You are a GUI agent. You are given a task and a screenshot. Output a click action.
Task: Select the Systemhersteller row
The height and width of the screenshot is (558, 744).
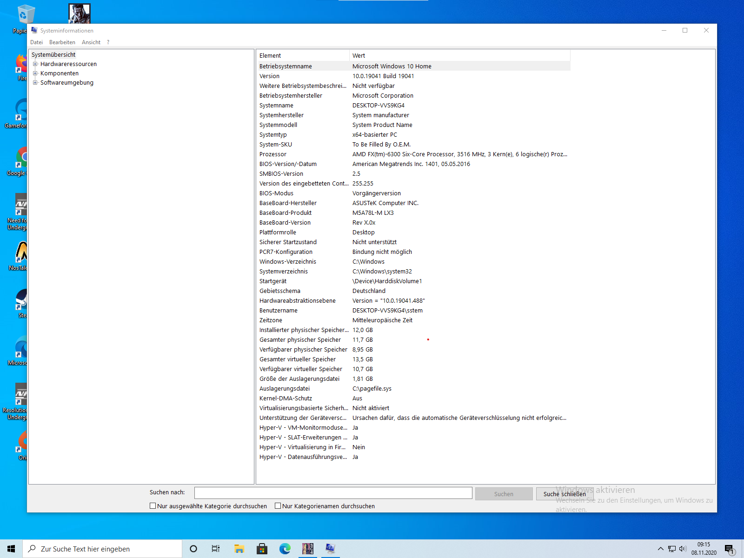pyautogui.click(x=413, y=115)
